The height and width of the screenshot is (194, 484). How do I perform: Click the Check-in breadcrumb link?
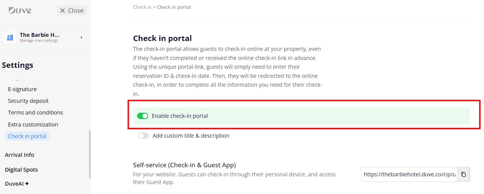coord(142,7)
